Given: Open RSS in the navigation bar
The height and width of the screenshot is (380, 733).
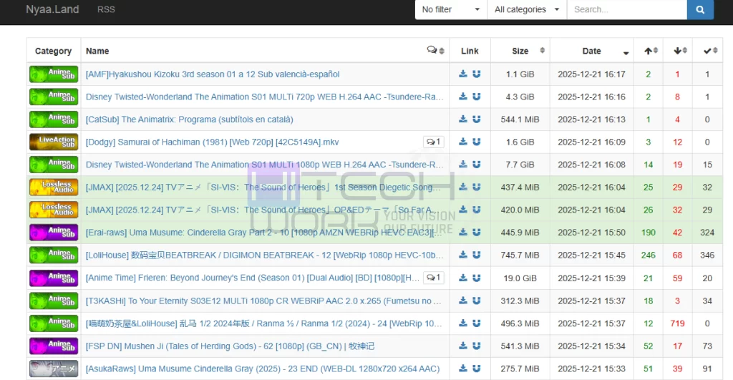Looking at the screenshot, I should (106, 9).
